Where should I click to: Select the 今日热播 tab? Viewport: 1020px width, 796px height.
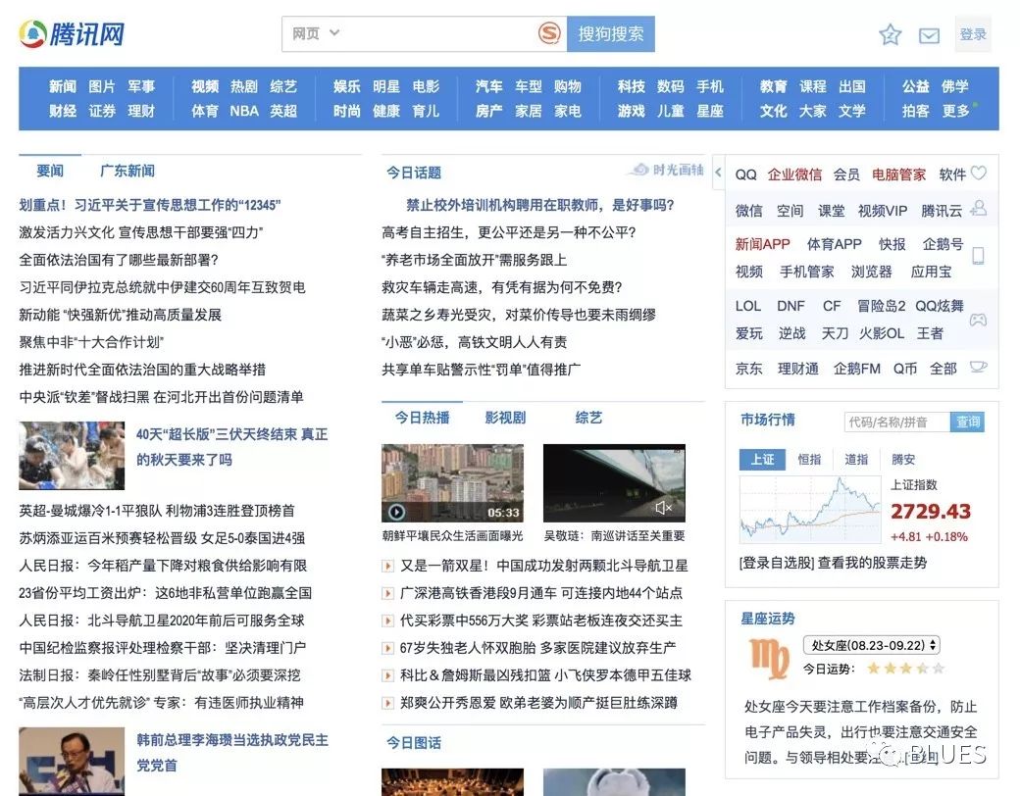(x=422, y=418)
